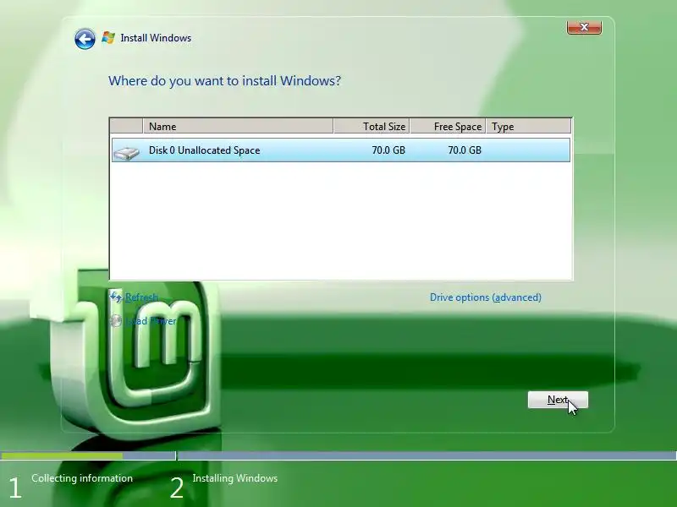
Task: Proceed with the Next button
Action: coord(558,400)
